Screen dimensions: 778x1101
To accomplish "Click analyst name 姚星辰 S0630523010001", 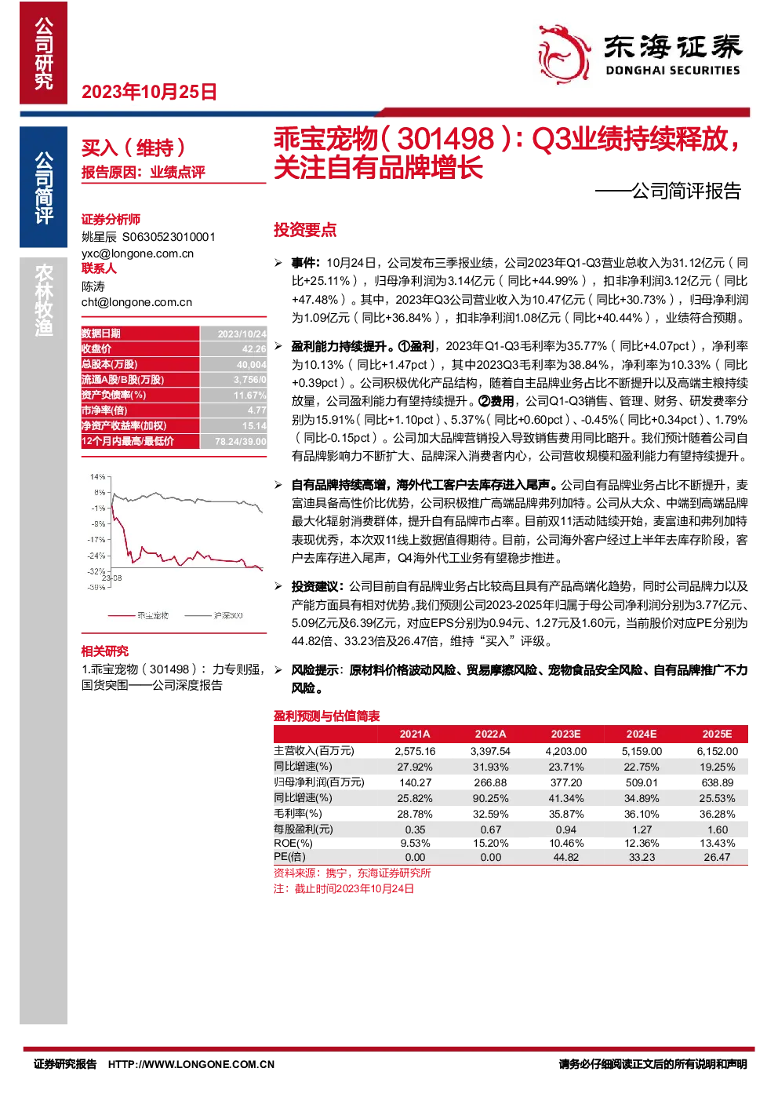I will (x=148, y=237).
